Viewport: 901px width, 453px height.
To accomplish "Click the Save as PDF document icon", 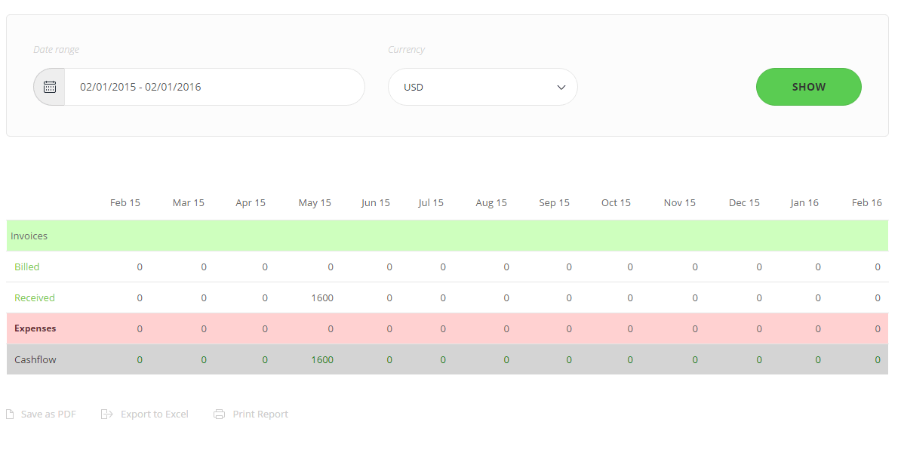I will click(9, 413).
